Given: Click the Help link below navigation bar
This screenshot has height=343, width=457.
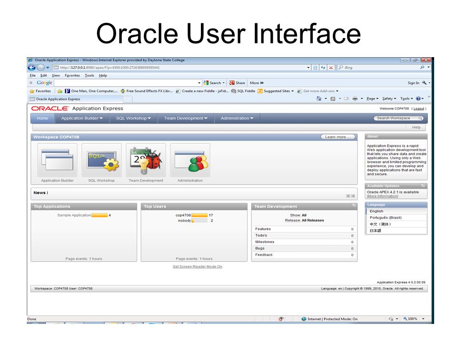Looking at the screenshot, I should click(x=416, y=127).
